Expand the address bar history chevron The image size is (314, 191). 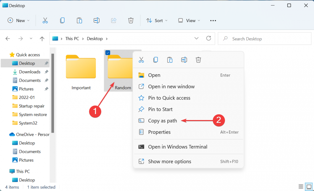[x=196, y=38]
